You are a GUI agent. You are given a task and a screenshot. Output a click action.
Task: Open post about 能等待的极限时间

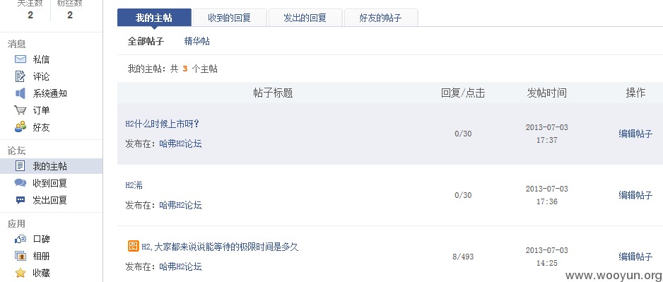pos(220,247)
